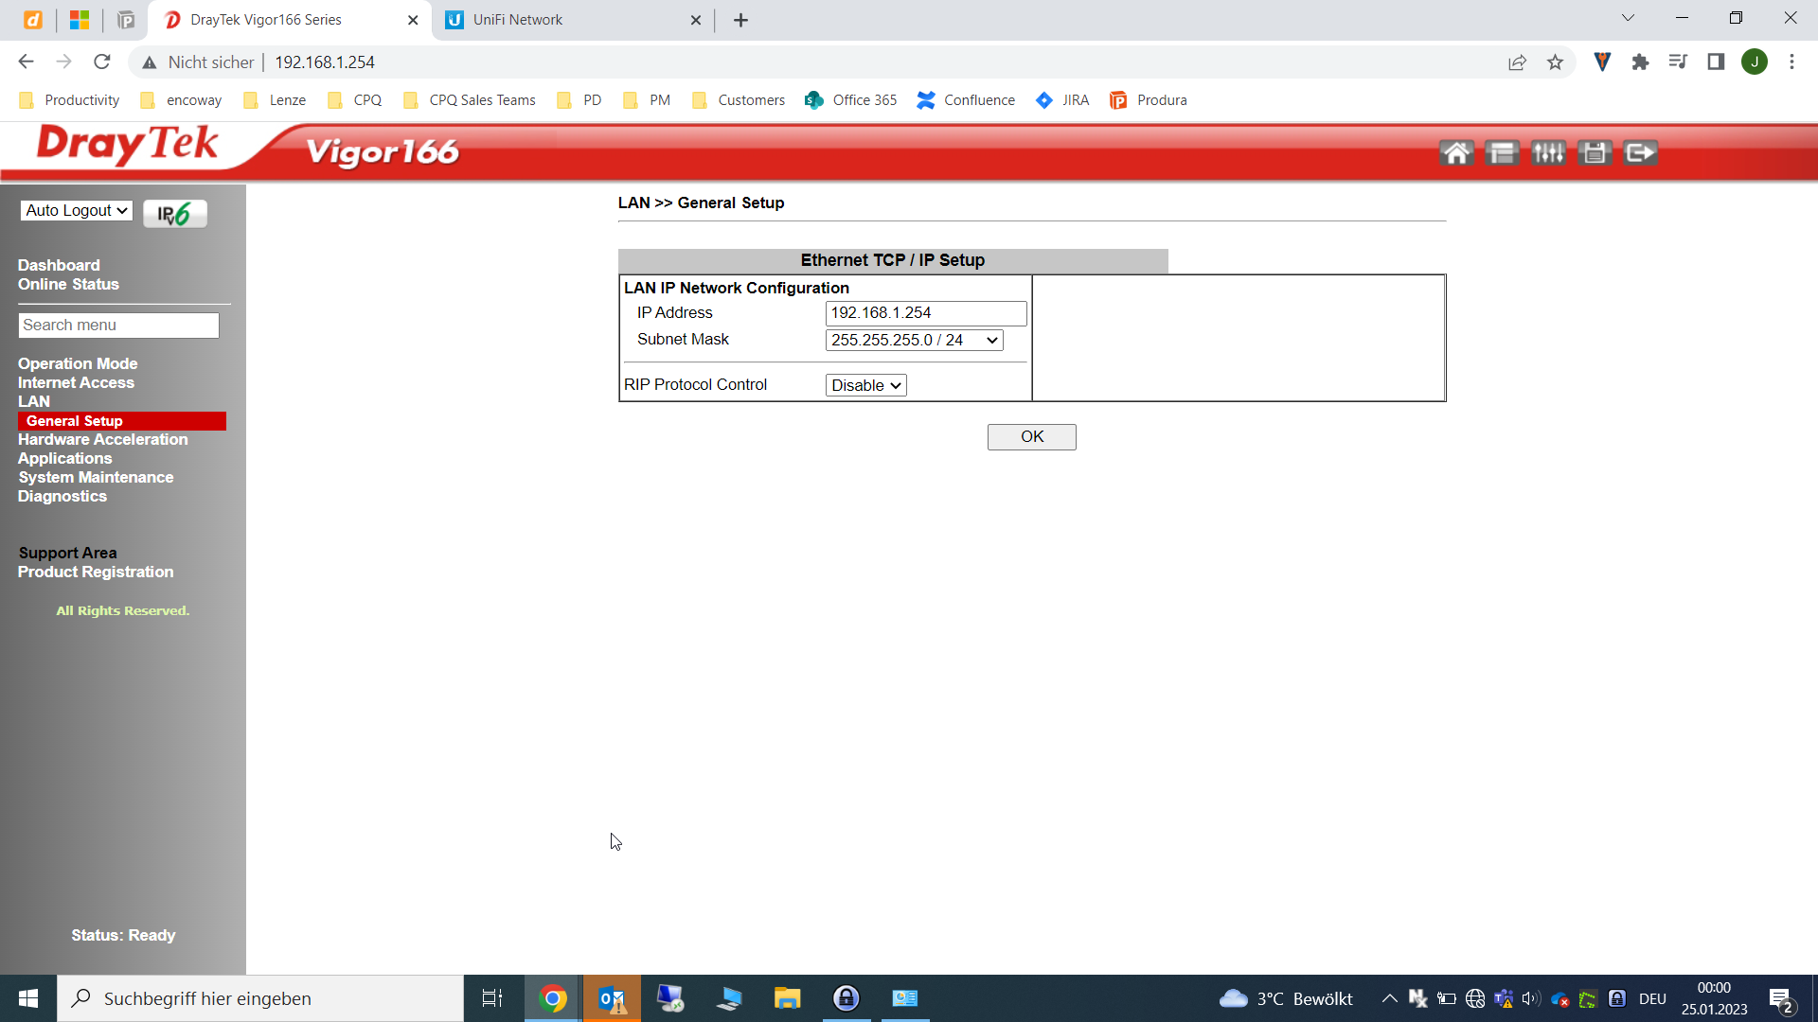Reload the page with refresh icon
This screenshot has height=1022, width=1818.
point(102,62)
